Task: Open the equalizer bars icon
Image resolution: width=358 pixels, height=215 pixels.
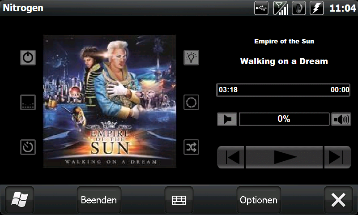Action: [28, 103]
